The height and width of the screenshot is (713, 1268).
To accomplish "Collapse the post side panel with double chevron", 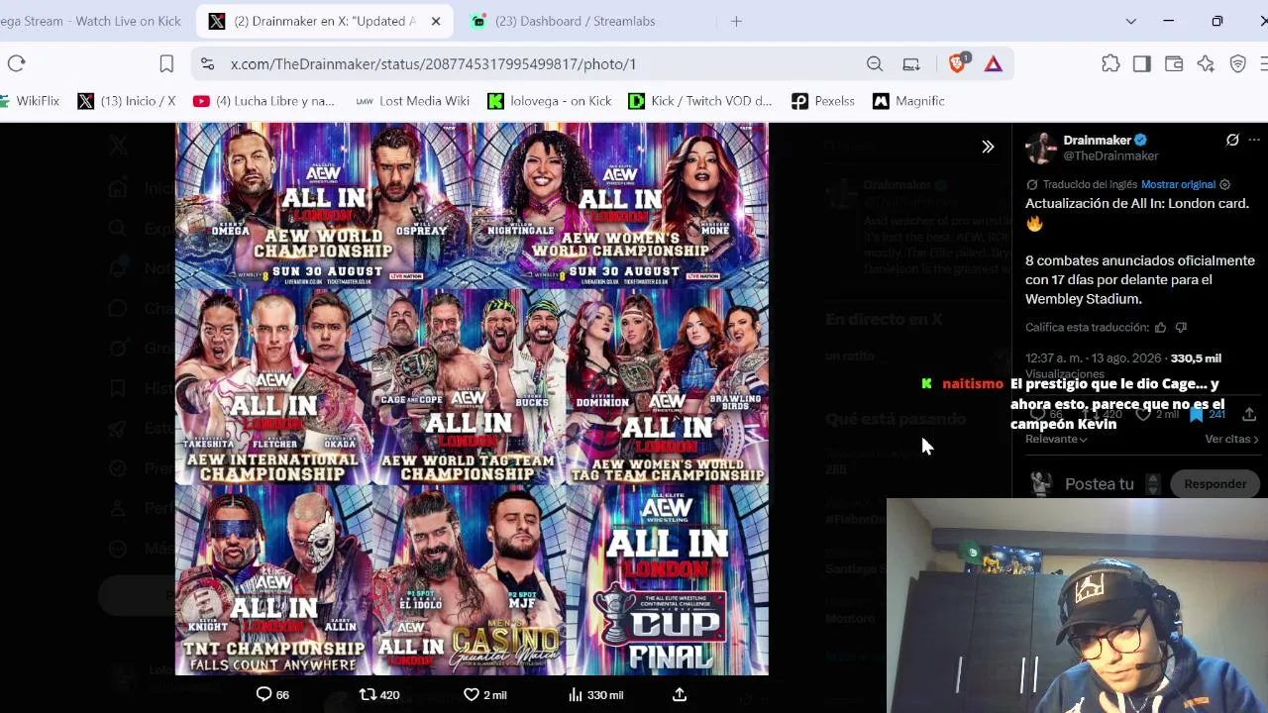I will point(988,147).
